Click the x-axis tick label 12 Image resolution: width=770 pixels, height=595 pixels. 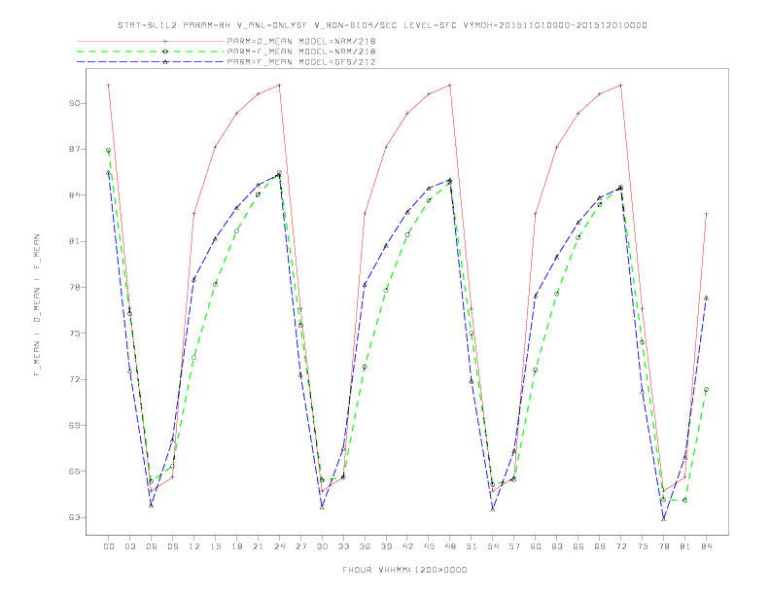194,546
